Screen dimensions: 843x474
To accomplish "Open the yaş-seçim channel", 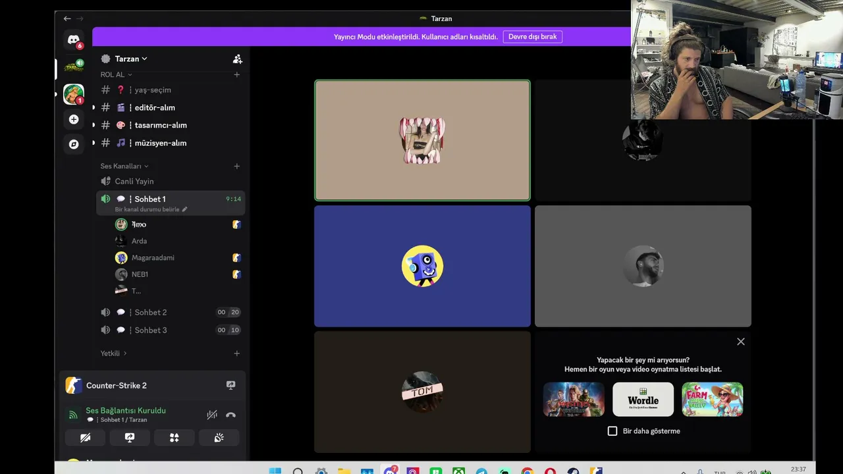I will point(171,90).
